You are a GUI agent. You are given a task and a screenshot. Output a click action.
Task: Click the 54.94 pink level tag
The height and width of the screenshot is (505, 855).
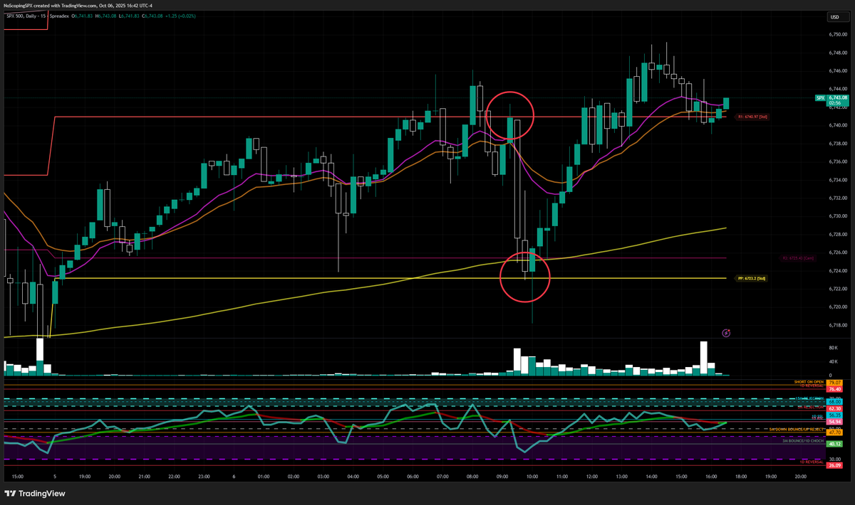(834, 422)
